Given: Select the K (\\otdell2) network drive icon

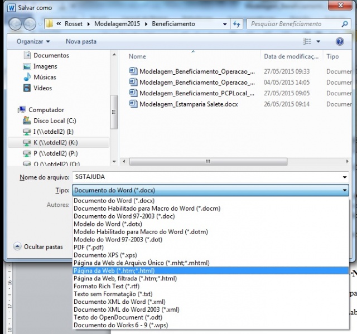Looking at the screenshot, I should (27, 143).
